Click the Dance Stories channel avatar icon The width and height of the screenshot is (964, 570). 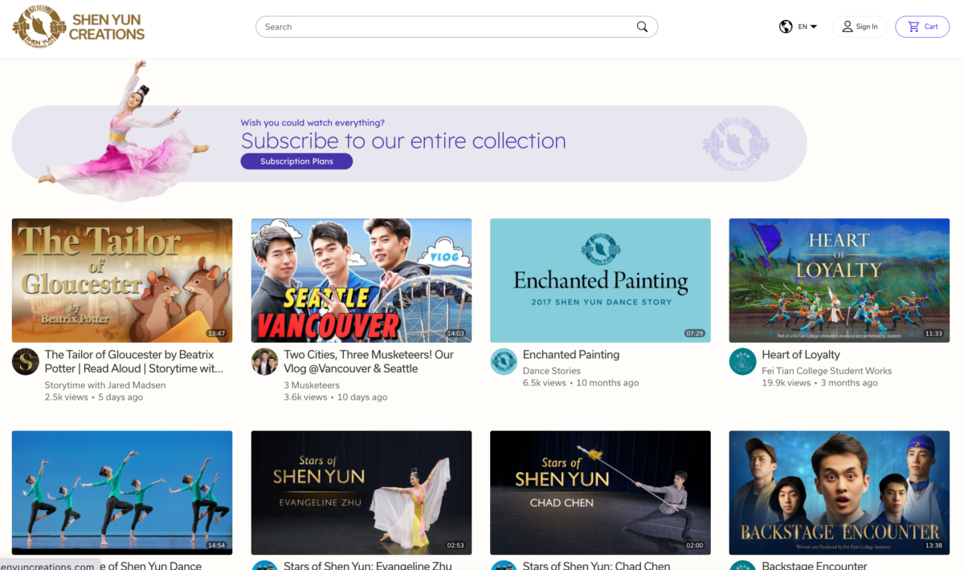504,361
